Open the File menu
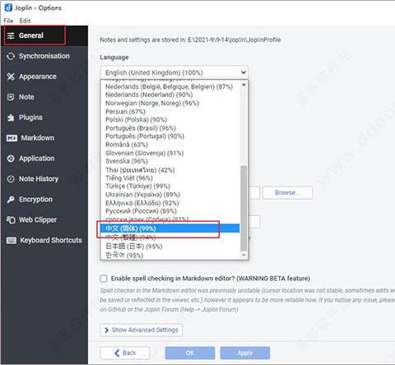Screen dimensions: 395x365 (x=8, y=21)
